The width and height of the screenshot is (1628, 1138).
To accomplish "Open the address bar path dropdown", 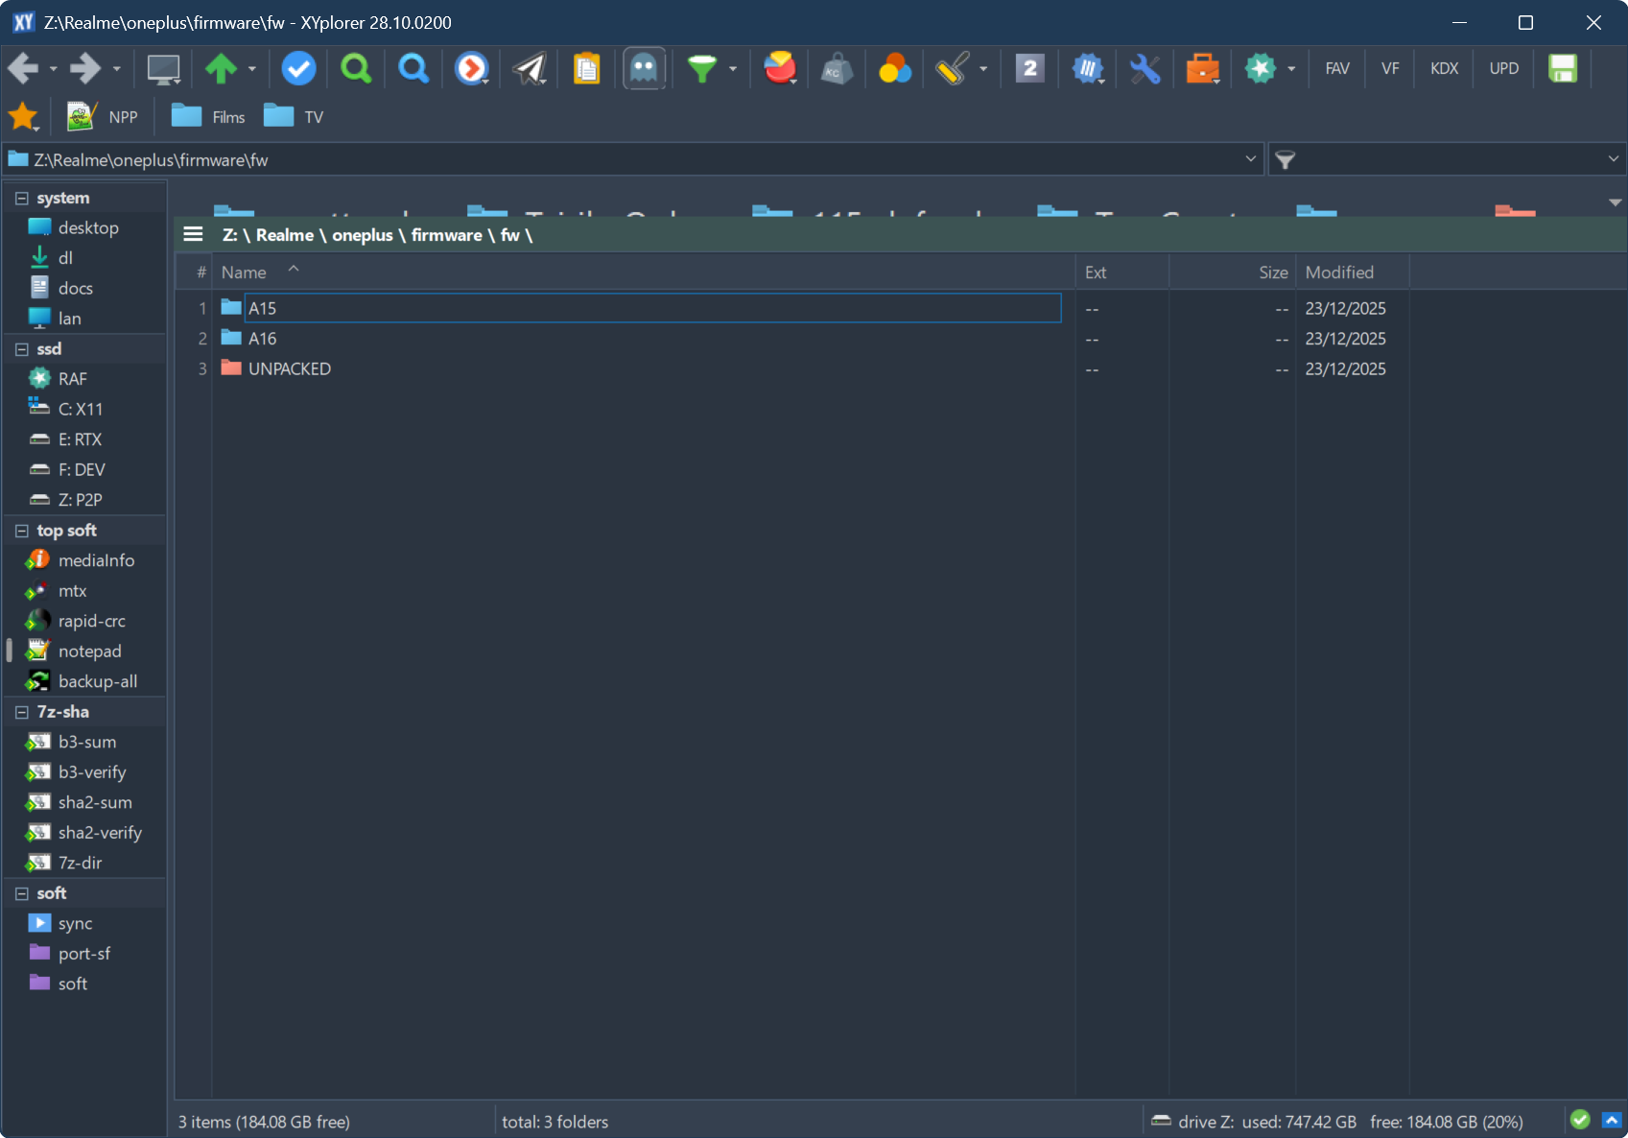I will 1250,159.
